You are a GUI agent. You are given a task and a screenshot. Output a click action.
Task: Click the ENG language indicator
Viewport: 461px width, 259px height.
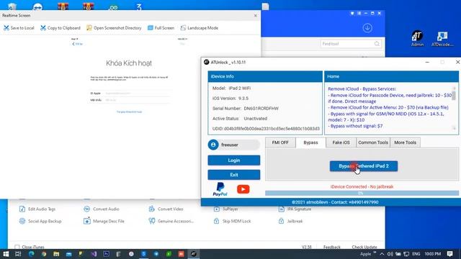(x=416, y=254)
